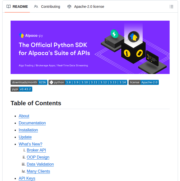Screen dimensions: 180x181
Task: Jump to the Installation section
Action: (x=28, y=130)
